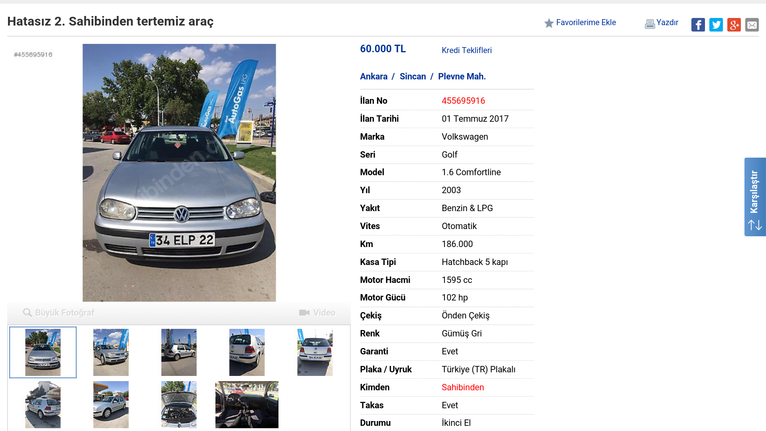766x431 pixels.
Task: Click the red listing number 455695916
Action: pos(463,101)
